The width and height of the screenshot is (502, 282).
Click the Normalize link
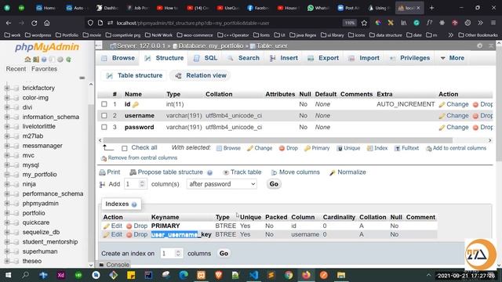point(351,172)
